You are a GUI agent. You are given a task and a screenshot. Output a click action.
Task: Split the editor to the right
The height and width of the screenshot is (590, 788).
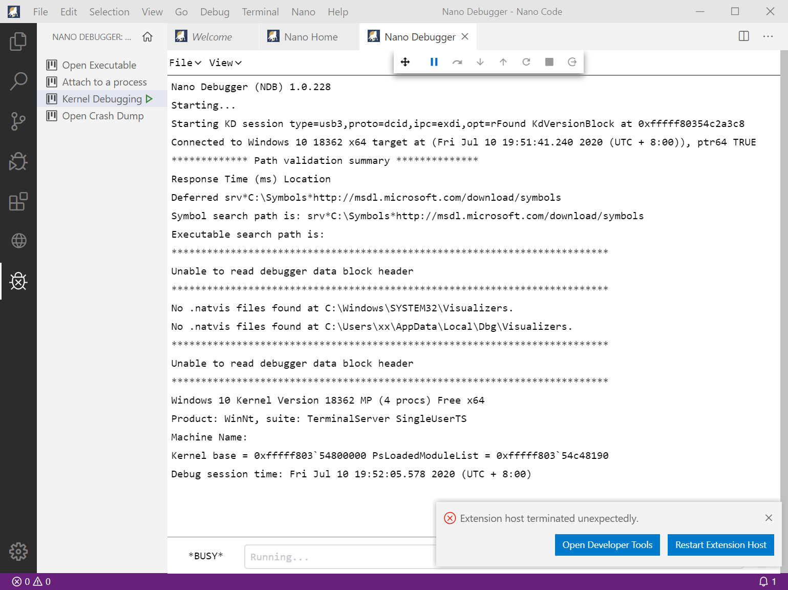point(744,36)
